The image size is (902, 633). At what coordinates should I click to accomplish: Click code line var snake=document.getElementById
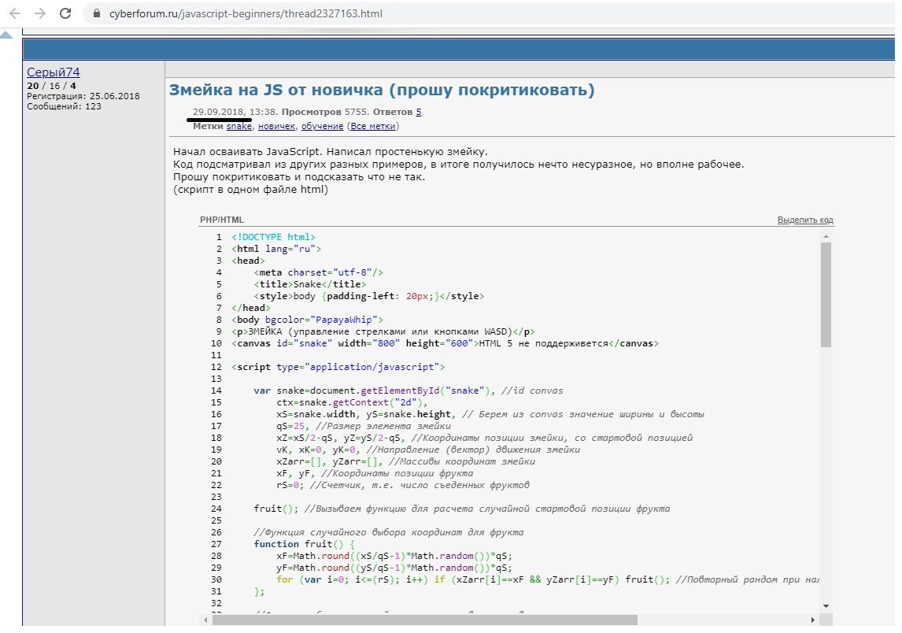click(x=408, y=391)
